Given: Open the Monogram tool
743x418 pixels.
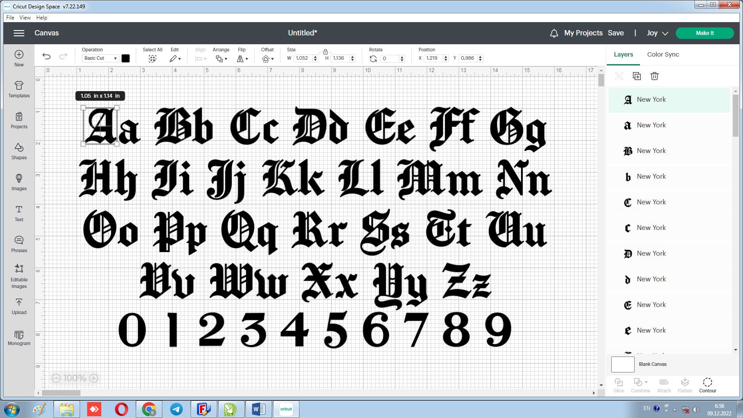Looking at the screenshot, I should coord(19,338).
